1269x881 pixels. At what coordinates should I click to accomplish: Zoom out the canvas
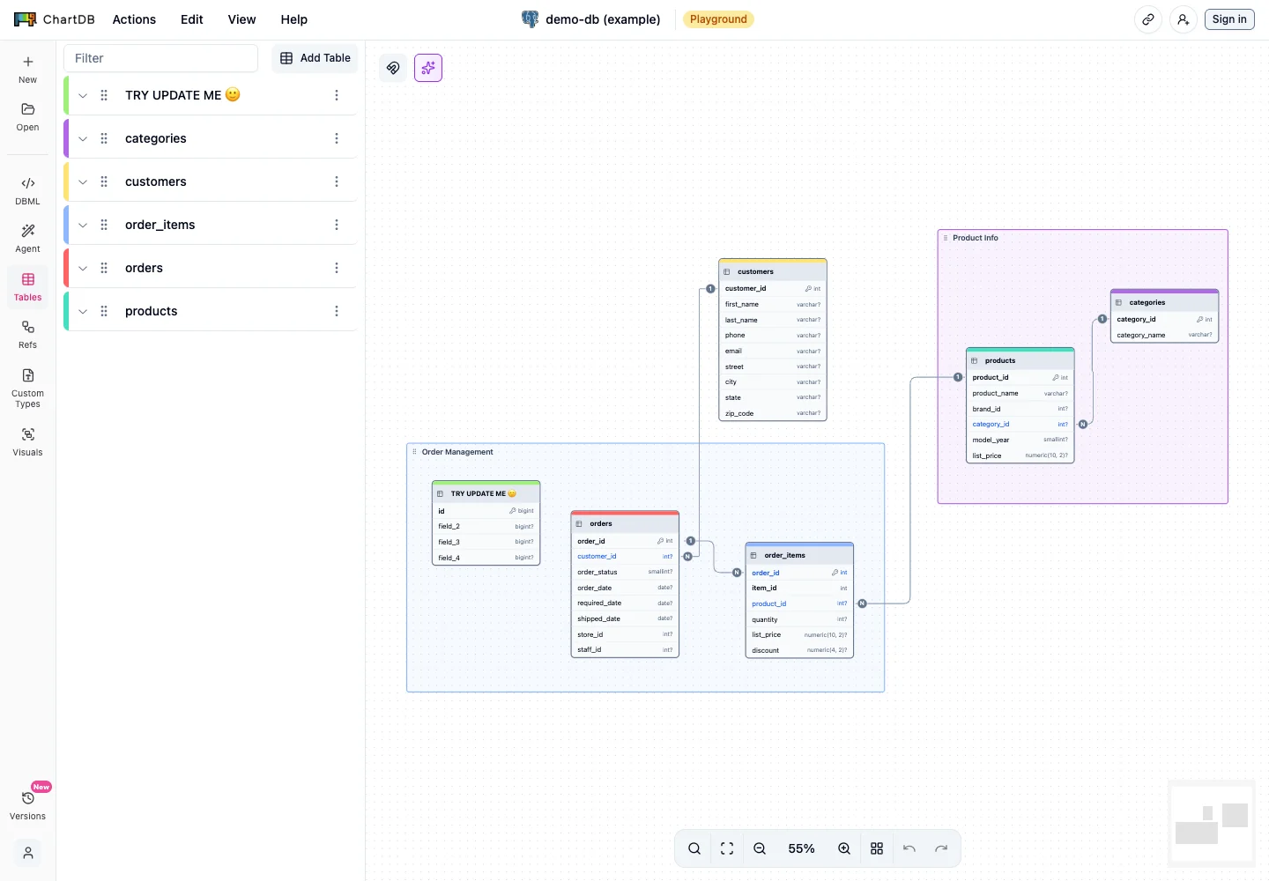click(760, 848)
